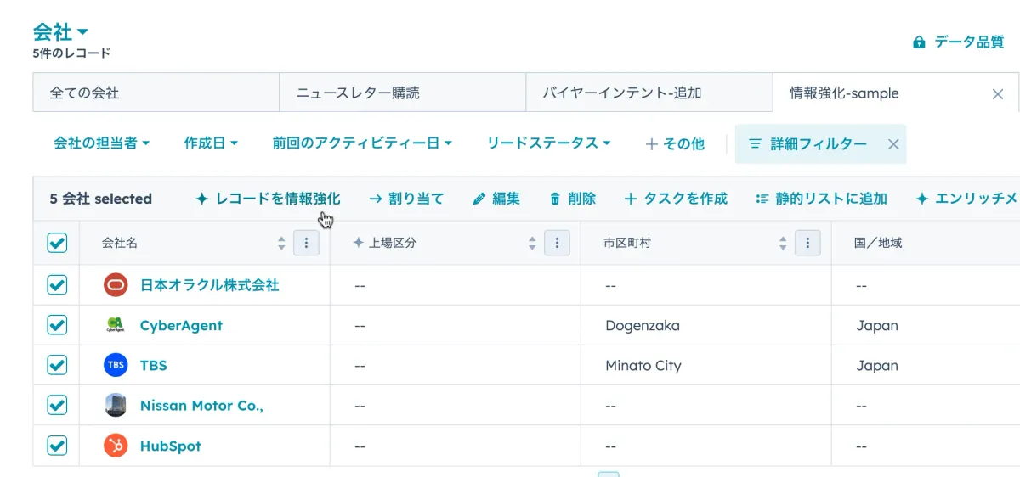1020x477 pixels.
Task: Click the 編集 pencil icon
Action: coord(479,199)
